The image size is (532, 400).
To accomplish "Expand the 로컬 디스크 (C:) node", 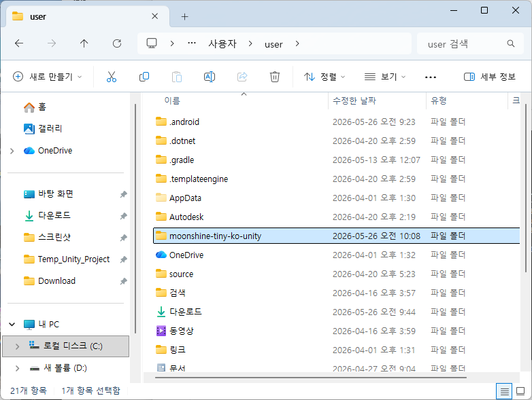I will pyautogui.click(x=17, y=346).
